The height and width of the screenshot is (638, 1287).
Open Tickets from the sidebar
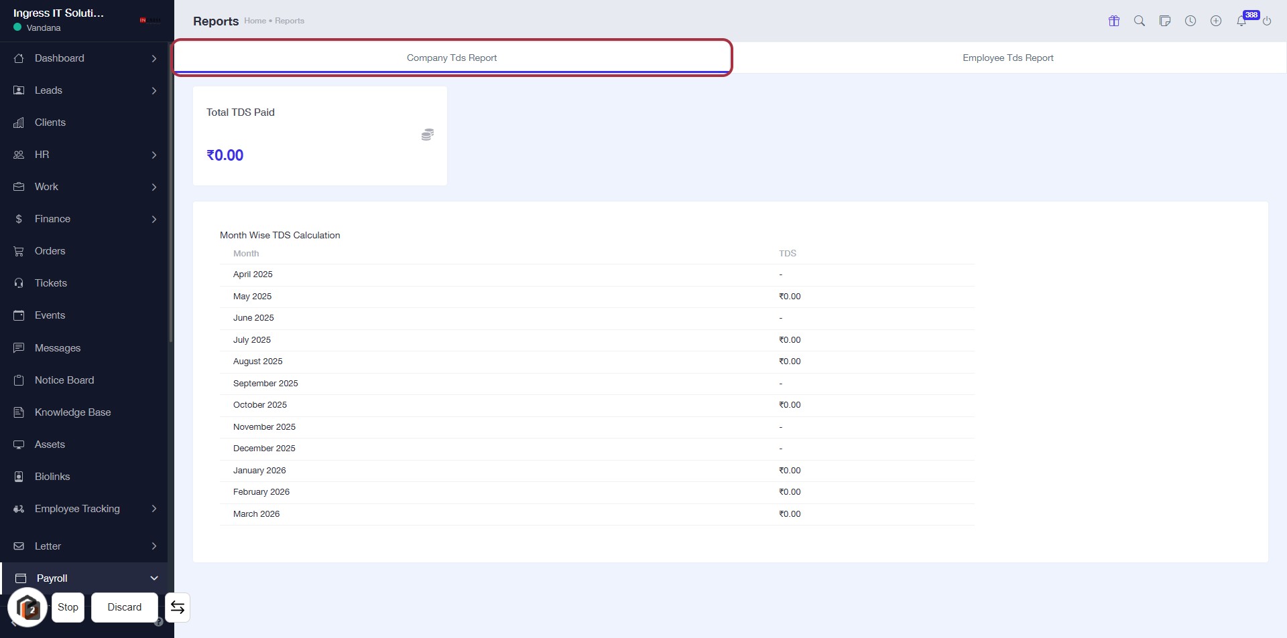point(51,283)
